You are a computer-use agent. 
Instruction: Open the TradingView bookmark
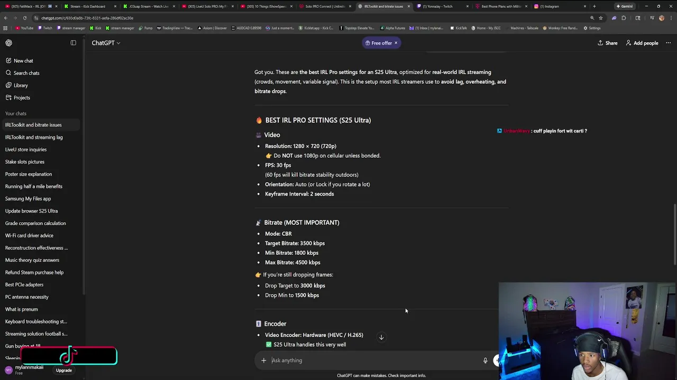[x=175, y=28]
